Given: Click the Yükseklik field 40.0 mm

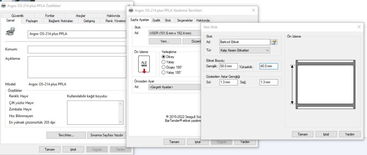Looking at the screenshot, I should click(x=269, y=66).
